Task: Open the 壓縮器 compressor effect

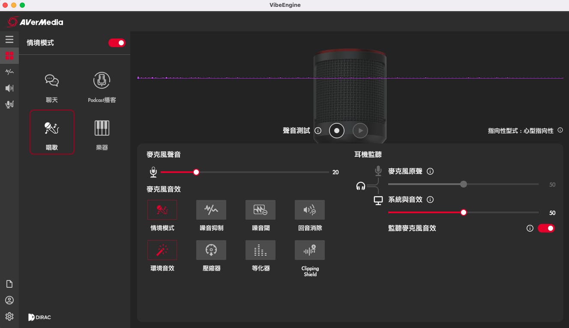Action: (211, 250)
